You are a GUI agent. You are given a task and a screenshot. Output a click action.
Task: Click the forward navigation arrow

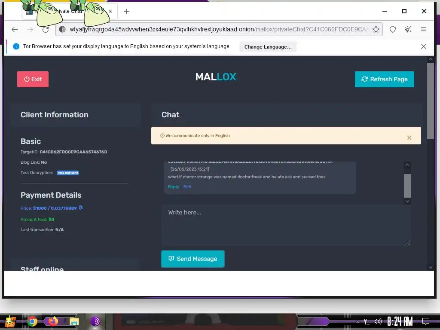[x=30, y=29]
